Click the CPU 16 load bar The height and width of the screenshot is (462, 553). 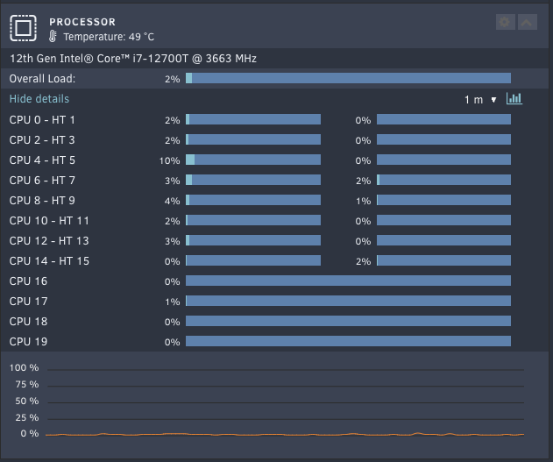(348, 281)
